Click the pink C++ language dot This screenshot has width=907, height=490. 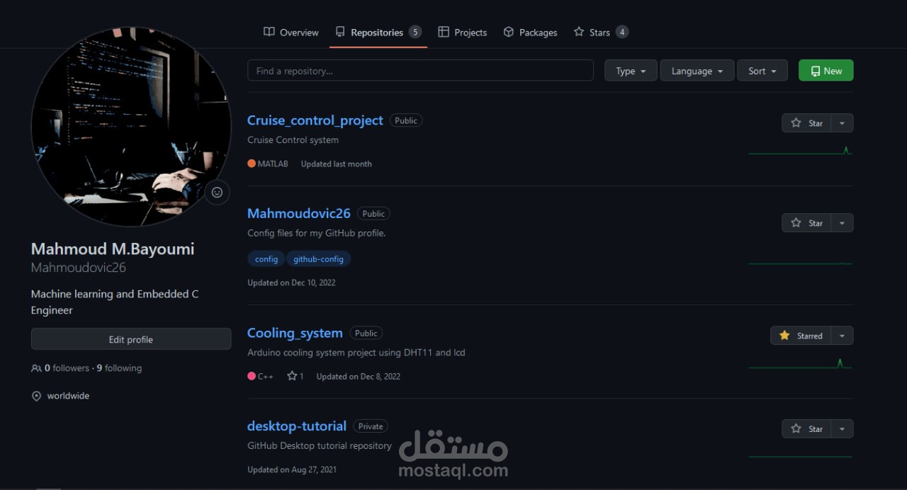252,376
